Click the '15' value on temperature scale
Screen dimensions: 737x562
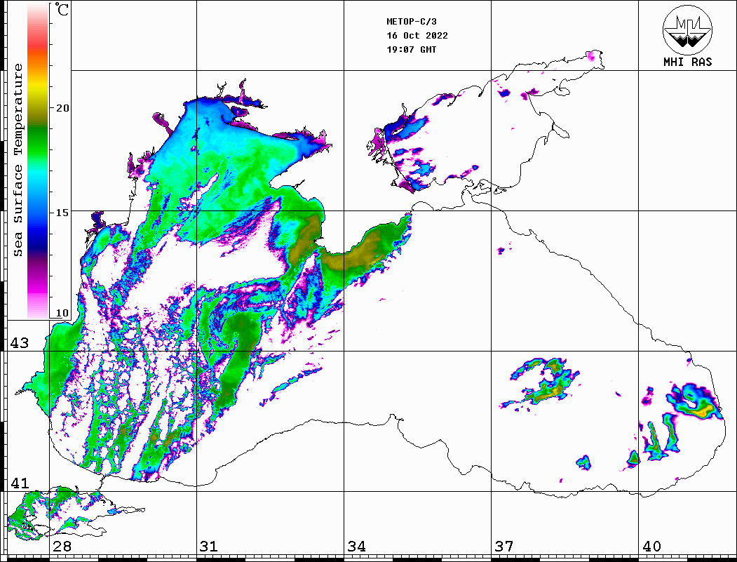click(62, 213)
